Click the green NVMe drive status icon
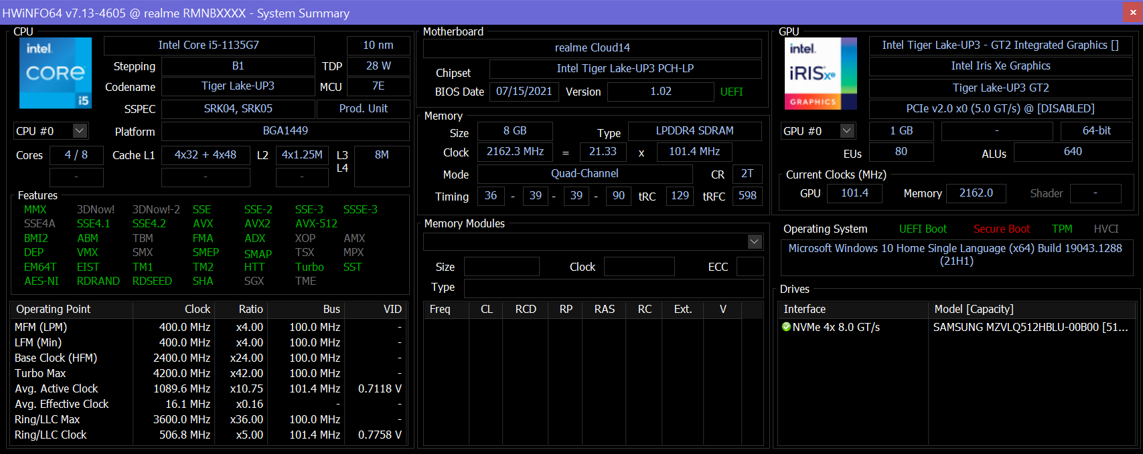The width and height of the screenshot is (1143, 454). [x=787, y=327]
